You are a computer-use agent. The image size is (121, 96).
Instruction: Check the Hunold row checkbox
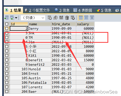point(7,69)
